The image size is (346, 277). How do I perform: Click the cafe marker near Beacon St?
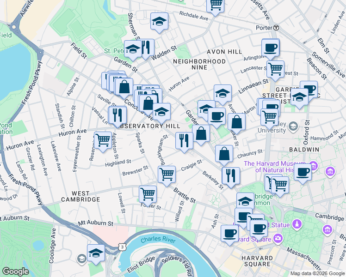[x=310, y=88]
